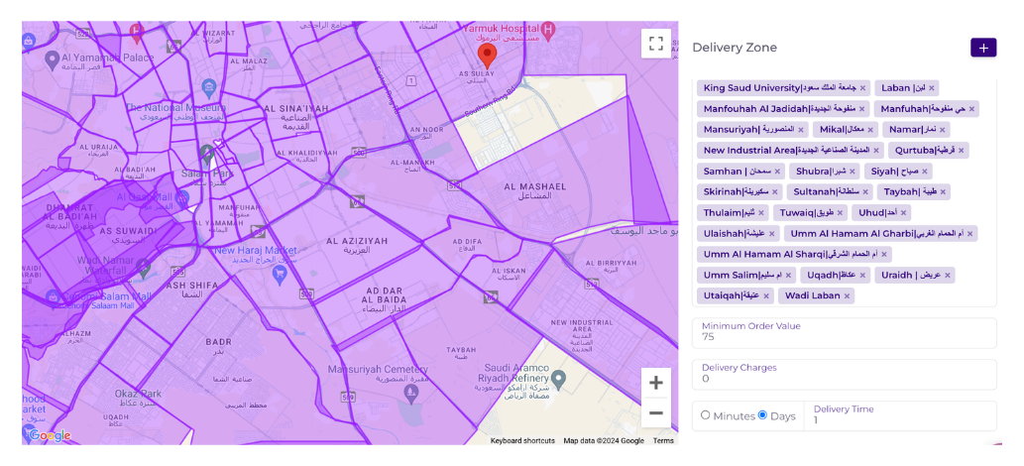This screenshot has height=466, width=1024.
Task: Remove the Tuwaiq area tag
Action: [x=840, y=213]
